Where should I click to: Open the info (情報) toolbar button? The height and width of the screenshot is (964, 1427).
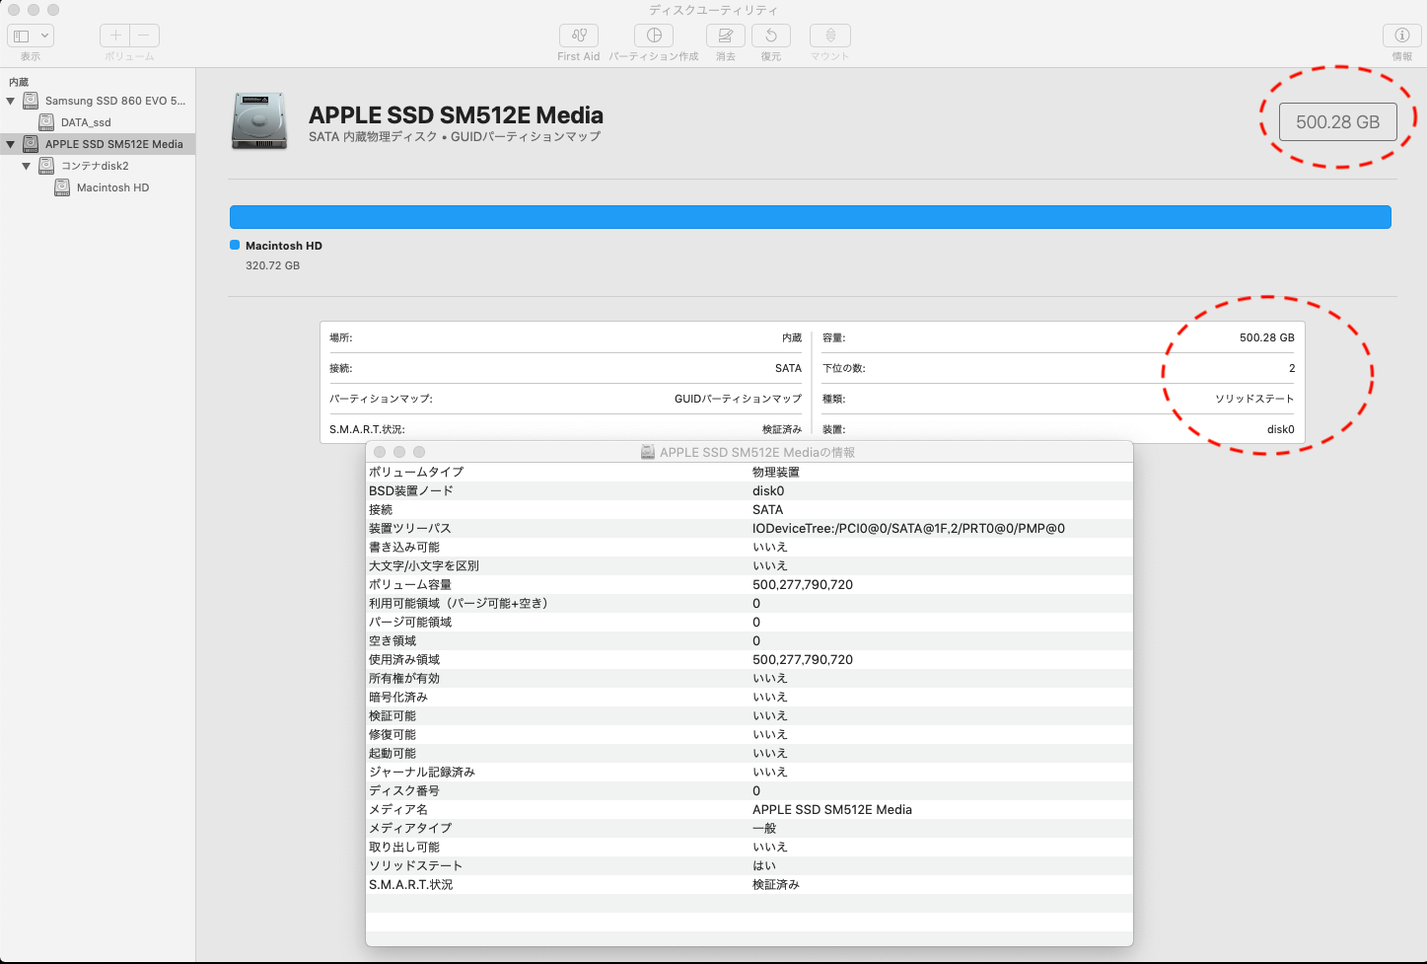coord(1401,36)
